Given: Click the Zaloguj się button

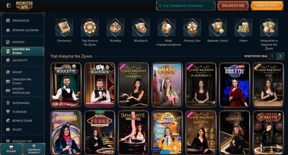Looking at the screenshot, I should point(233,6).
